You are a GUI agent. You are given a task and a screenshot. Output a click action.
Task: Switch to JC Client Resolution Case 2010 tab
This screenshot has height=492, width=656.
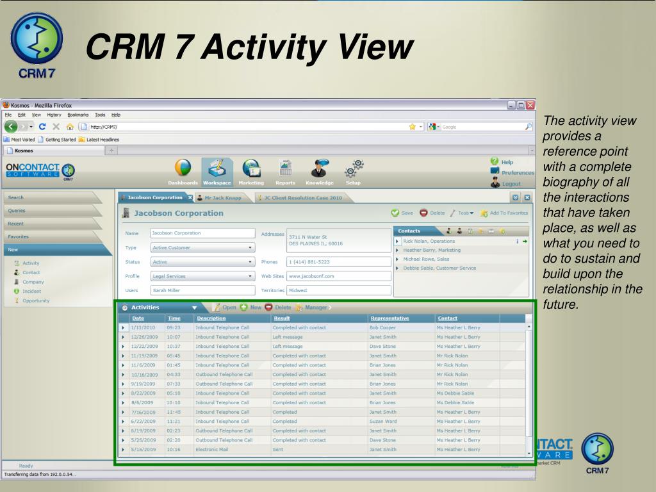(x=303, y=198)
